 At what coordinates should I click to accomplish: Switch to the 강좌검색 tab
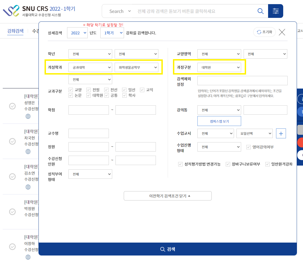(x=15, y=31)
